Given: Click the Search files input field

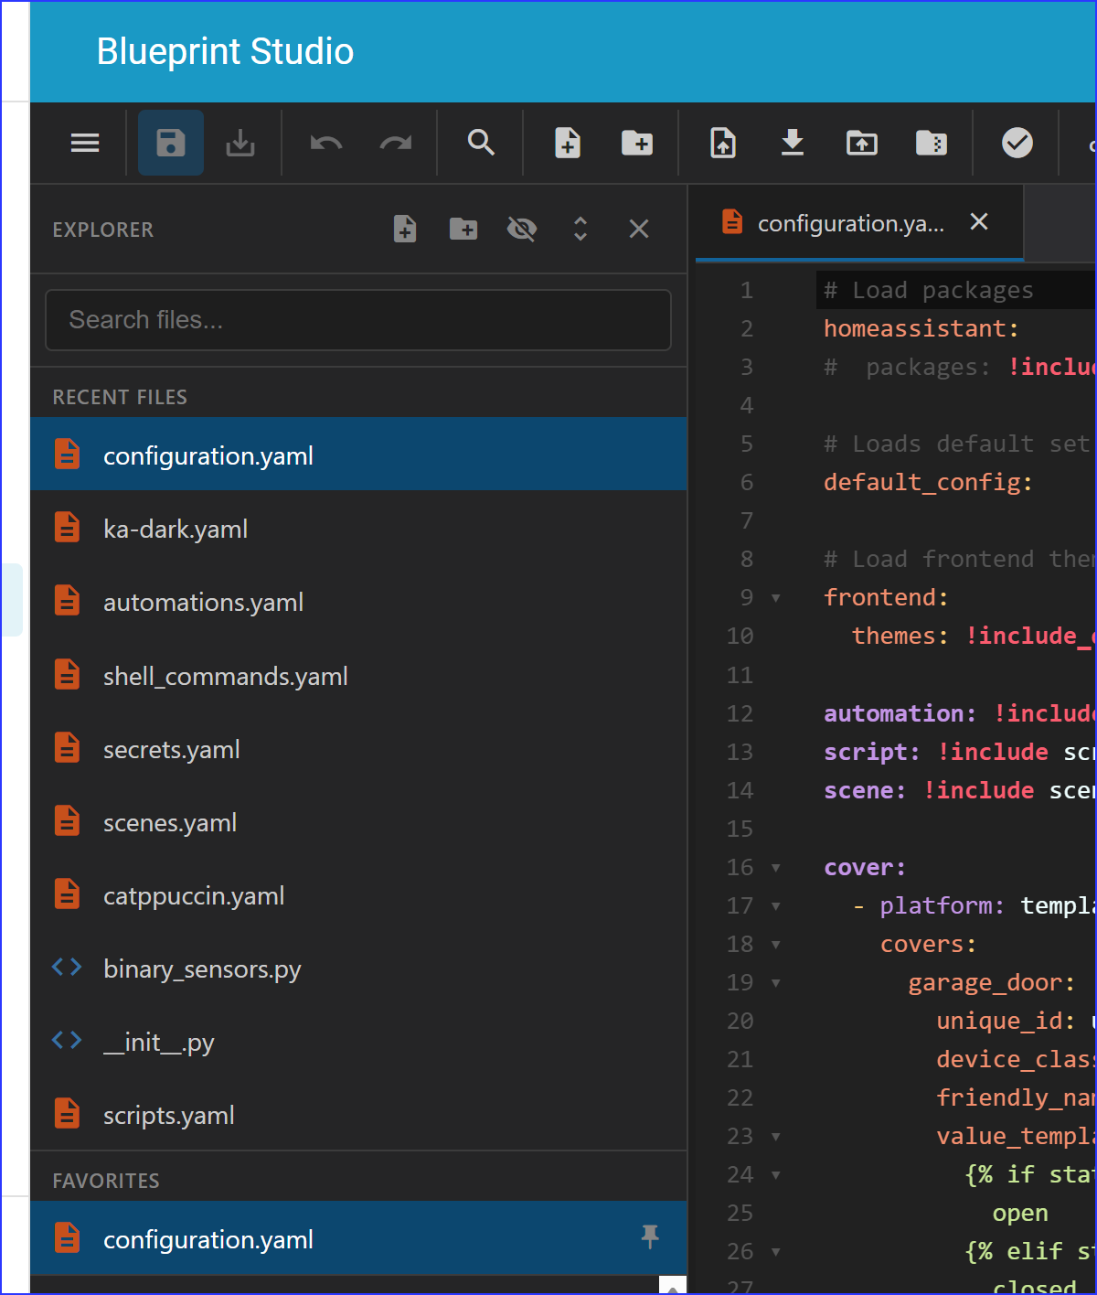Looking at the screenshot, I should 358,320.
